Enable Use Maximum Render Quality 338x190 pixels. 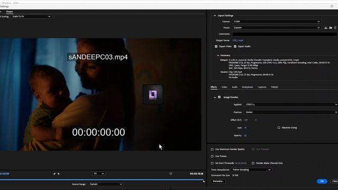click(212, 149)
